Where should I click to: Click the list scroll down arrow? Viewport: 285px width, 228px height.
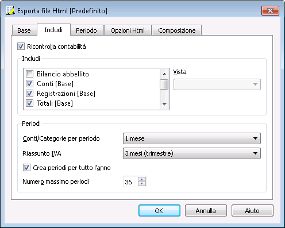click(164, 105)
